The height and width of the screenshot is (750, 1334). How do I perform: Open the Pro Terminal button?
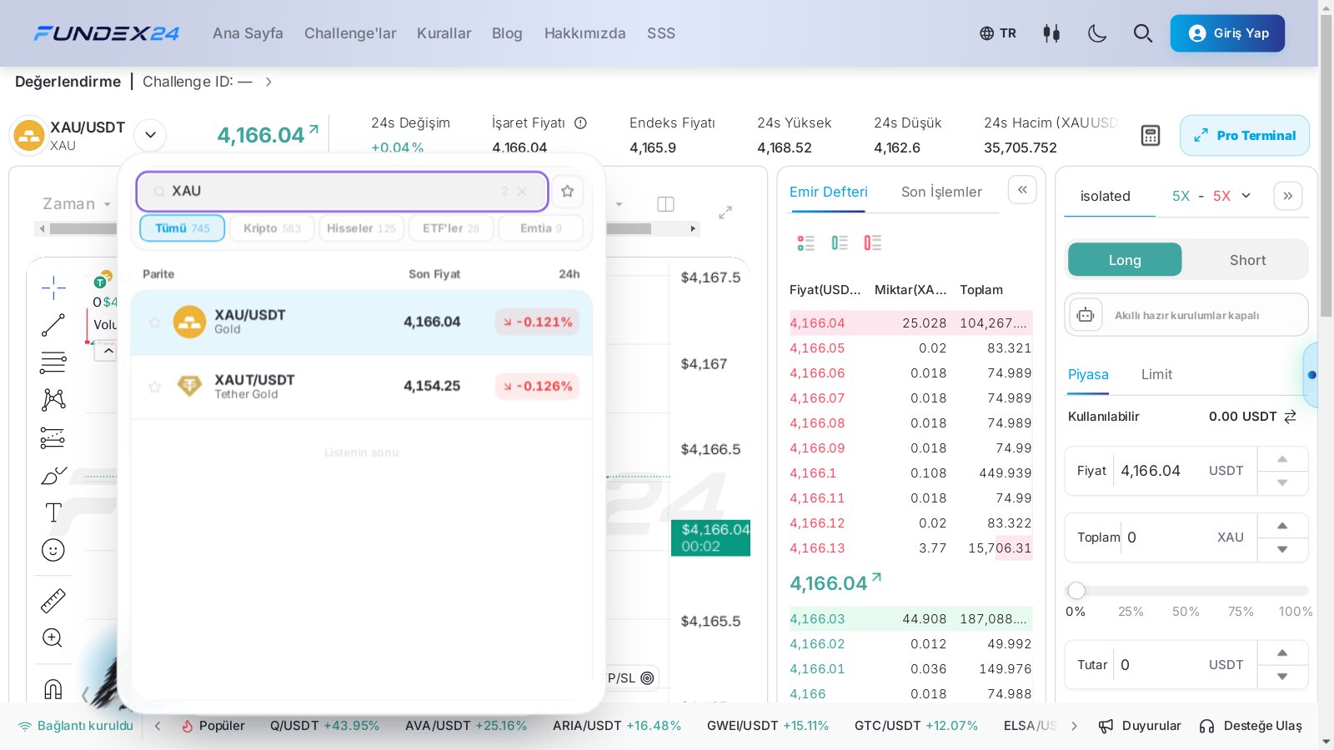tap(1245, 136)
